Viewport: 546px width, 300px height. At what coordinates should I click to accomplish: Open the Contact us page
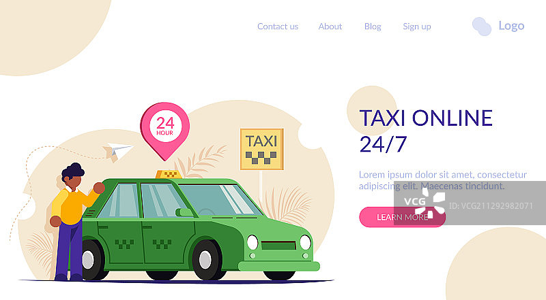278,27
